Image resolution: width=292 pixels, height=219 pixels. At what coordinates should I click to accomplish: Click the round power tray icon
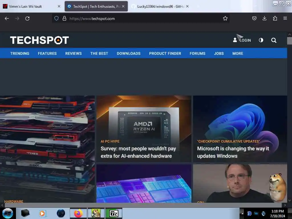(x=263, y=213)
